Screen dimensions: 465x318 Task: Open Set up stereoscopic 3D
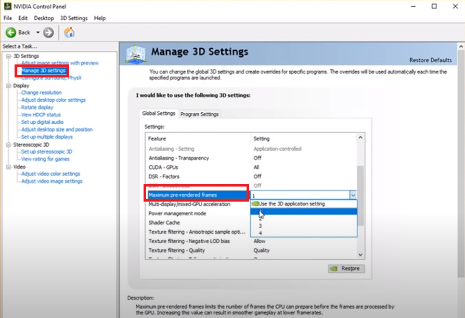pos(47,152)
